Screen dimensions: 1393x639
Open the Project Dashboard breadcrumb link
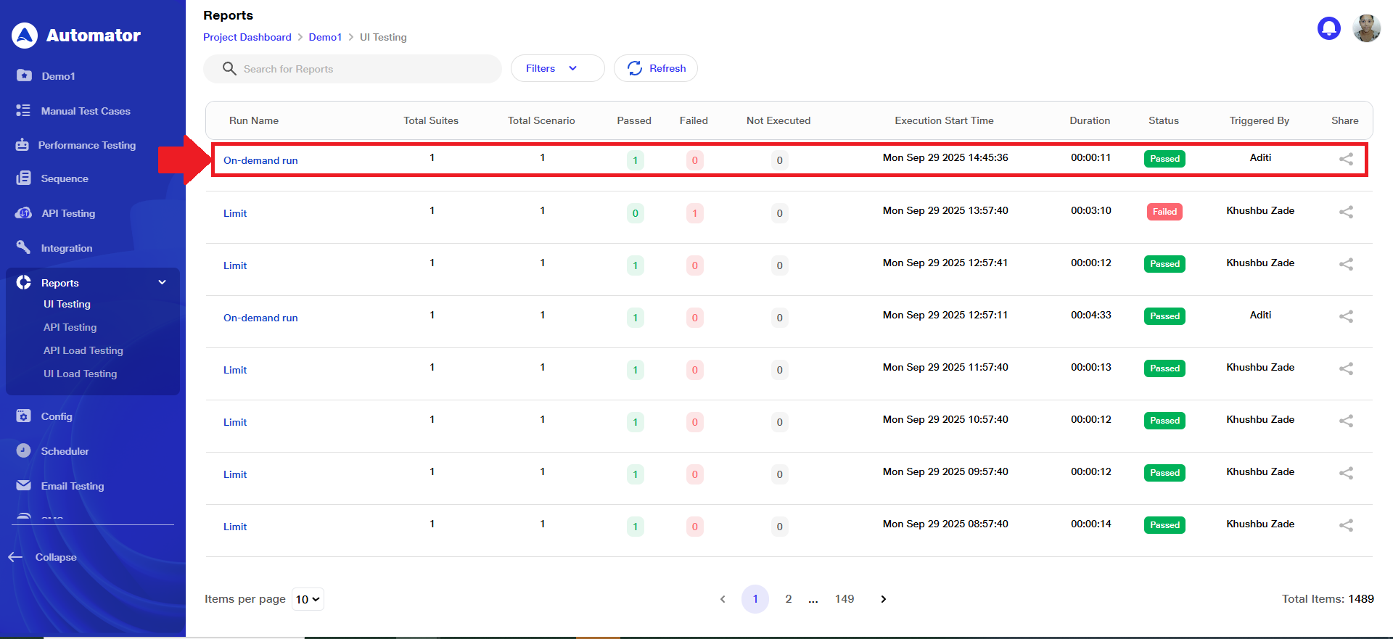point(247,37)
